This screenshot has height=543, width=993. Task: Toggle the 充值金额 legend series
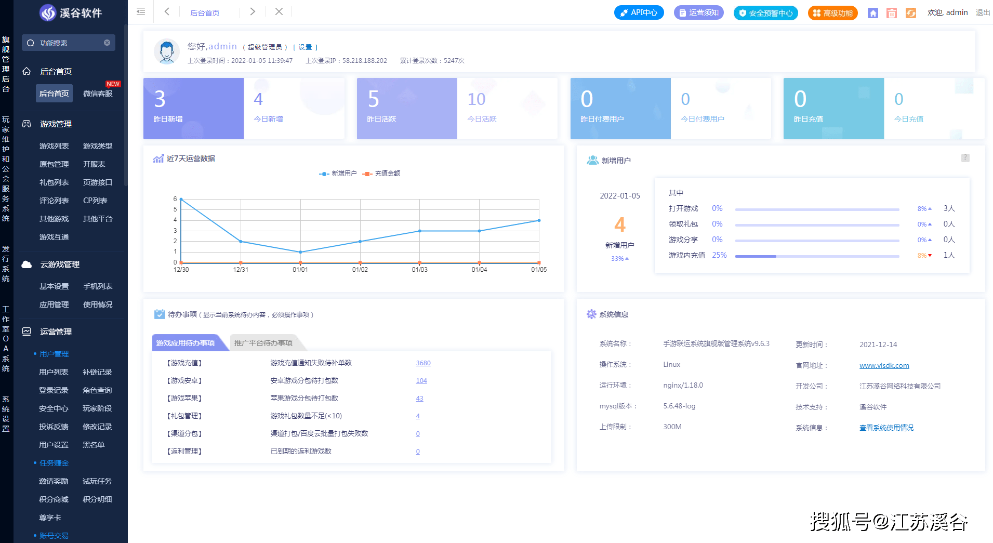381,174
